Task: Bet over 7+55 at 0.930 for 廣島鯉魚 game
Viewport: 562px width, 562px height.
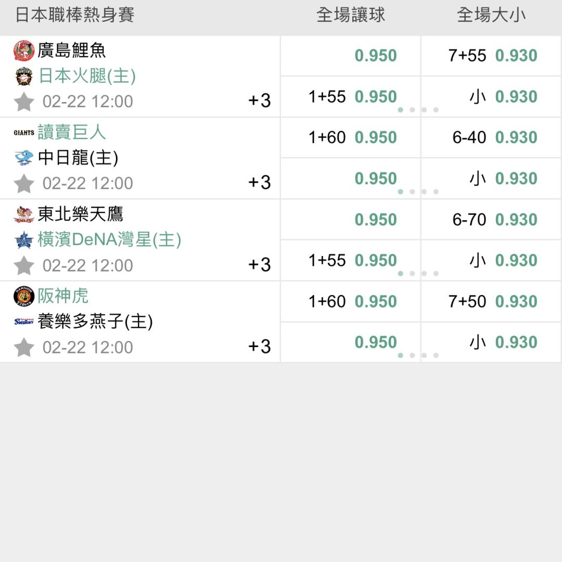Action: point(491,56)
